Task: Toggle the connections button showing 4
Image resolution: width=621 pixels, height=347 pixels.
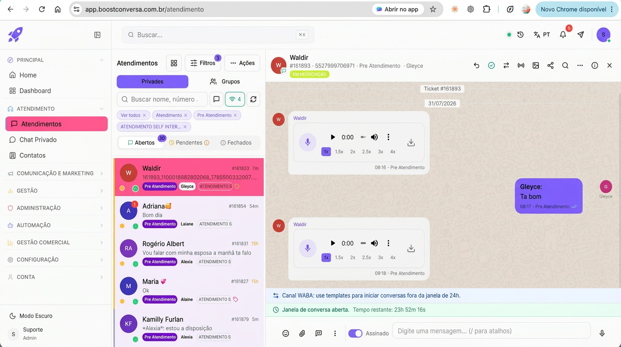Action: click(x=235, y=99)
